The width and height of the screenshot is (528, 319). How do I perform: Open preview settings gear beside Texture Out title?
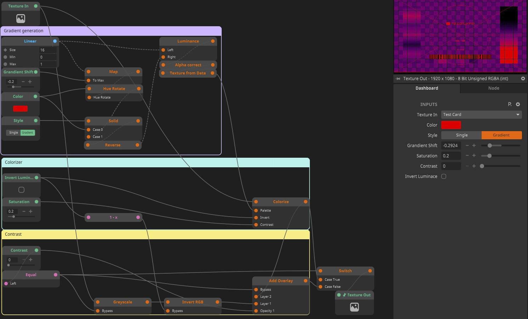point(523,79)
